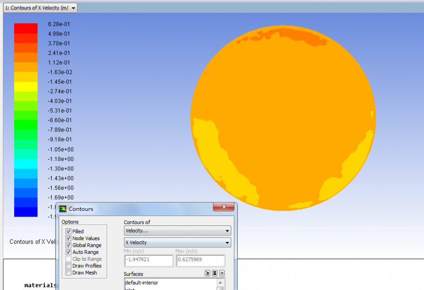The width and height of the screenshot is (424, 290).
Task: Click the dark blue band on the color legend
Action: pyautogui.click(x=26, y=212)
